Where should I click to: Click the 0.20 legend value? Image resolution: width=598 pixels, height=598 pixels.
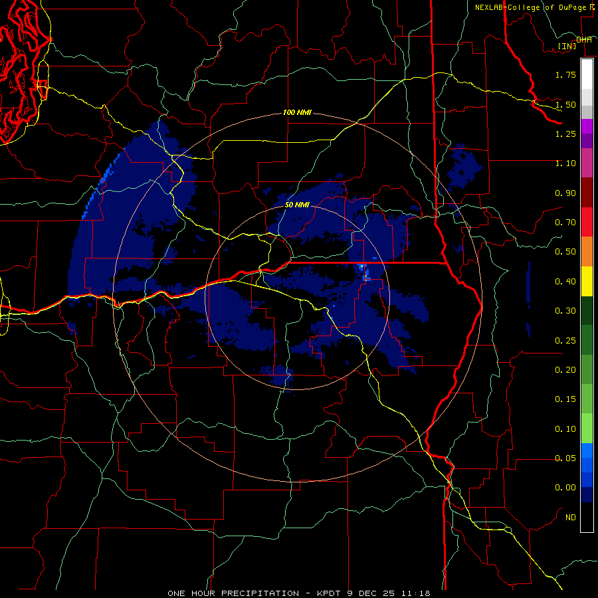[565, 370]
